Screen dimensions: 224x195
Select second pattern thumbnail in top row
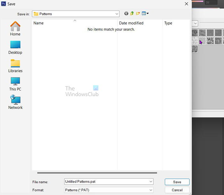[x=202, y=33]
